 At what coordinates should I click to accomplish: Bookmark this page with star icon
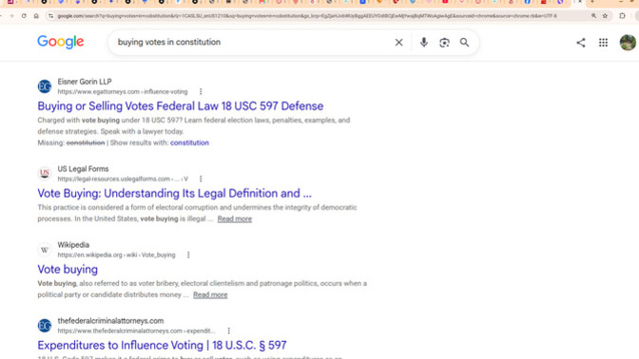point(605,16)
